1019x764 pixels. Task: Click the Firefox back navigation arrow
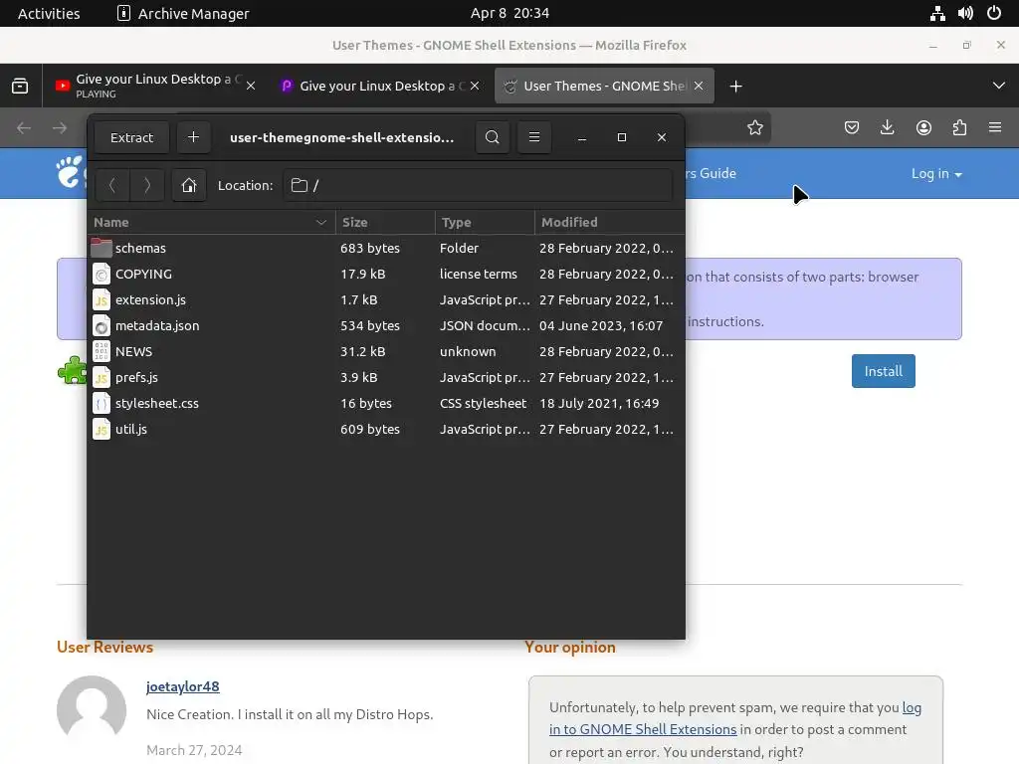(x=24, y=128)
